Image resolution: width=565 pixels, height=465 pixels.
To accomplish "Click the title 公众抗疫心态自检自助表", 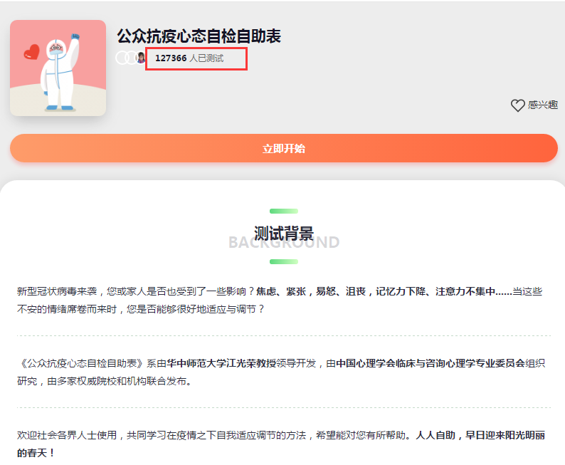I will point(199,36).
